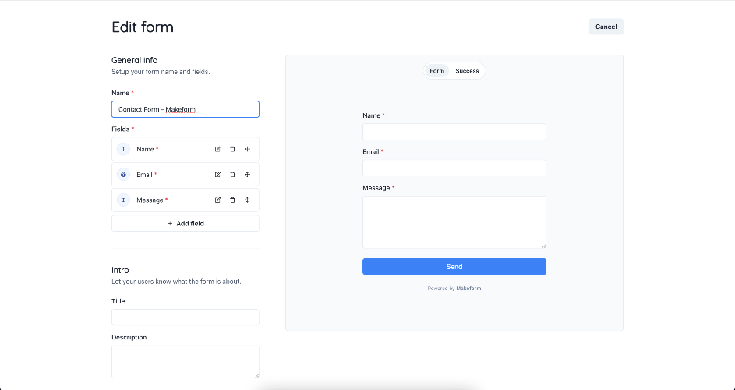735x390 pixels.
Task: Click the preview Email input field
Action: coord(454,168)
